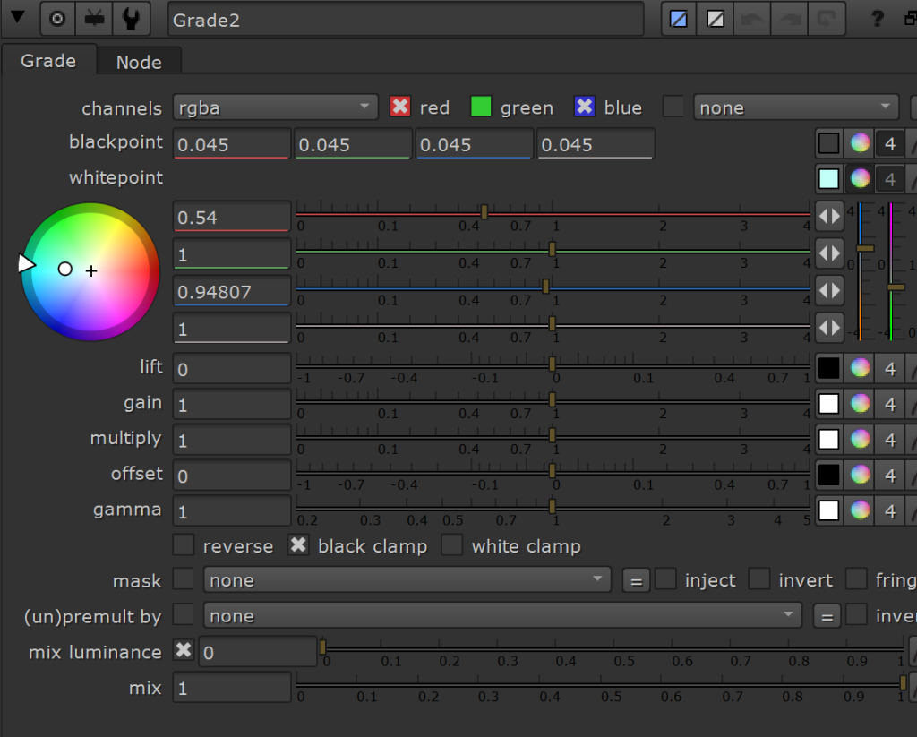The width and height of the screenshot is (917, 737).
Task: Click arrows button on whitepoint alpha row
Action: [829, 328]
